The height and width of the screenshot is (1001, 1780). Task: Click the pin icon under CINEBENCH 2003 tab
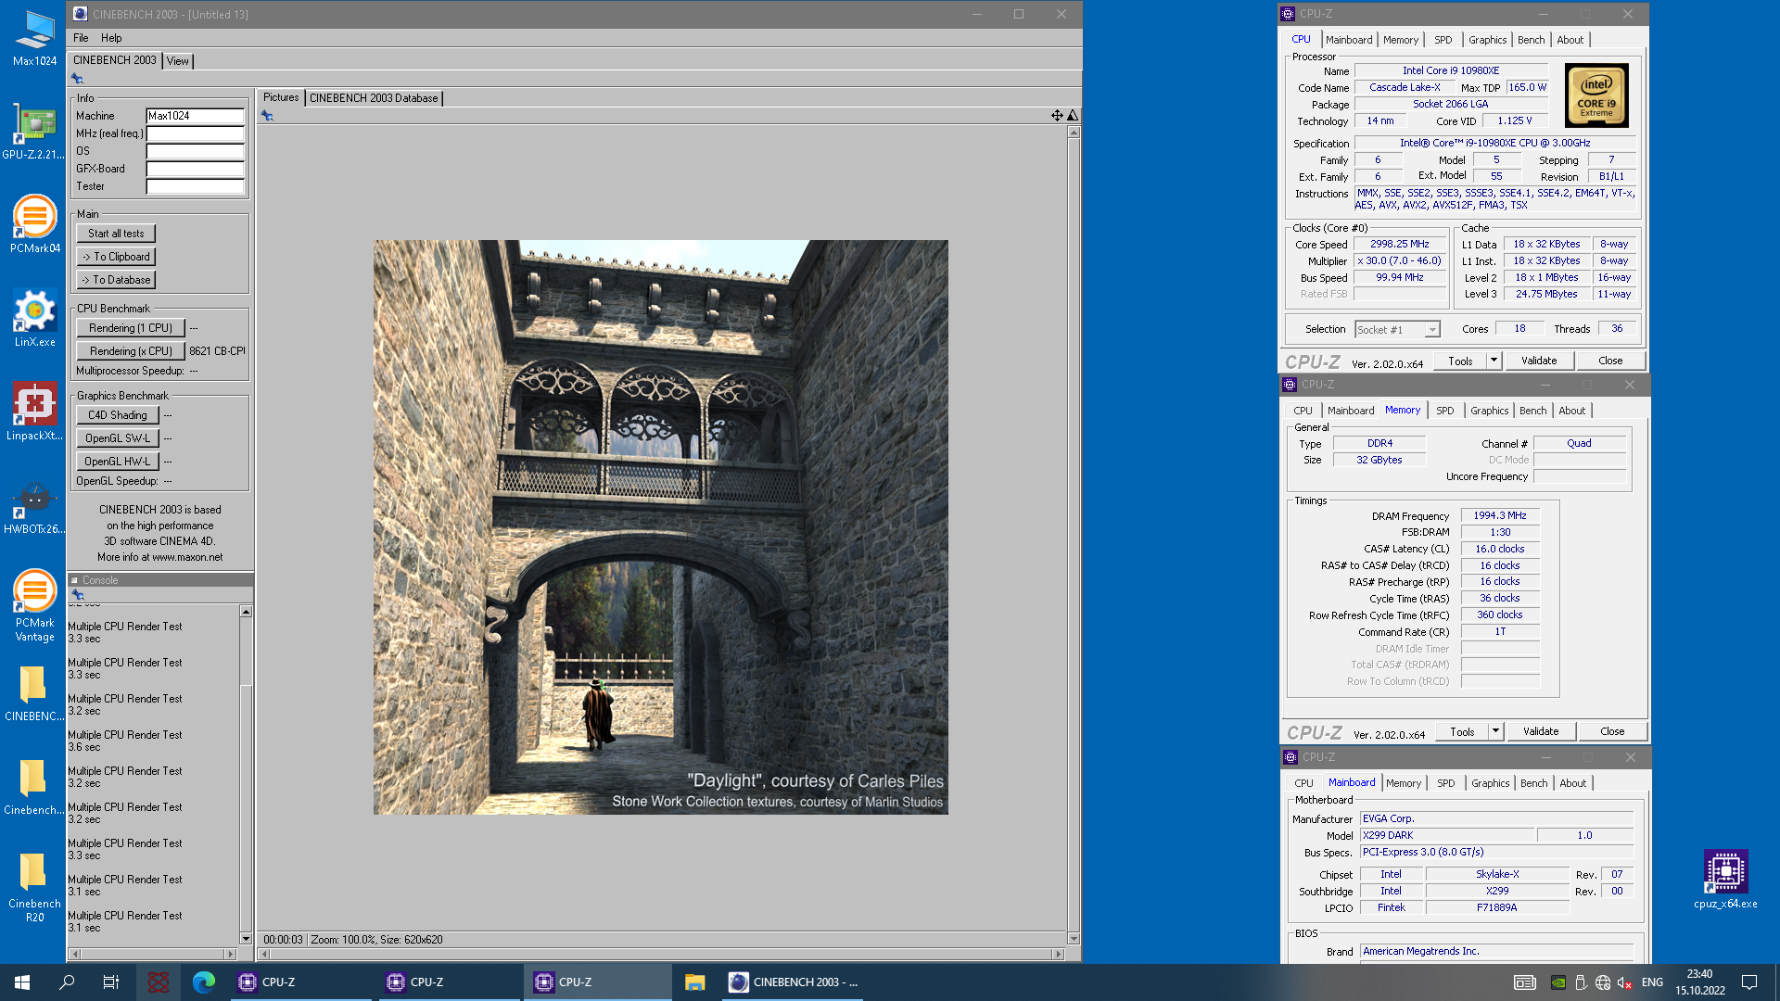coord(78,79)
